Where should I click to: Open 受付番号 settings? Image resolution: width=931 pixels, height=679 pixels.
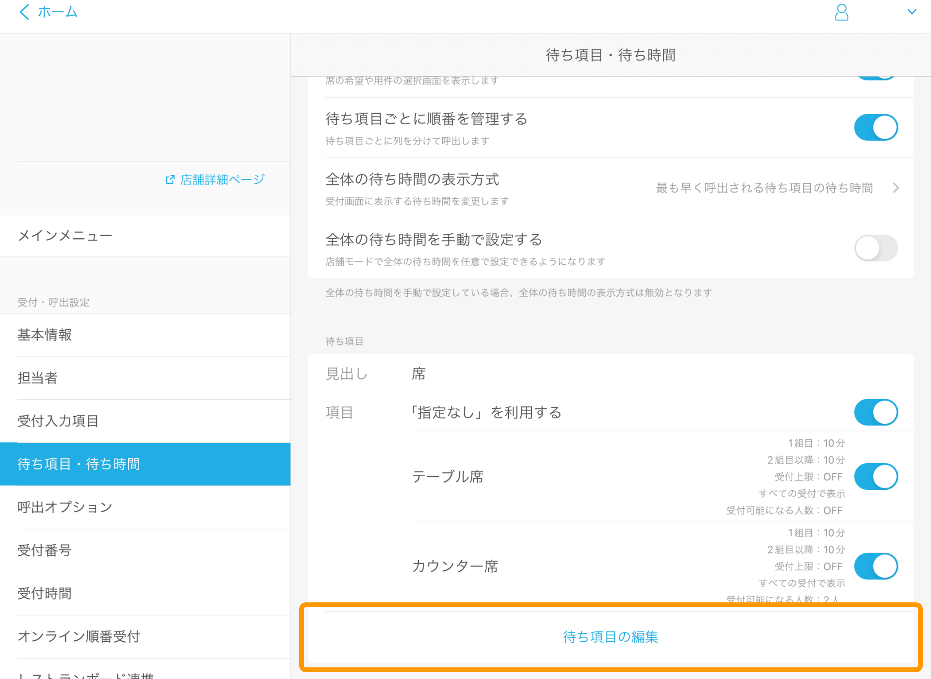point(145,550)
